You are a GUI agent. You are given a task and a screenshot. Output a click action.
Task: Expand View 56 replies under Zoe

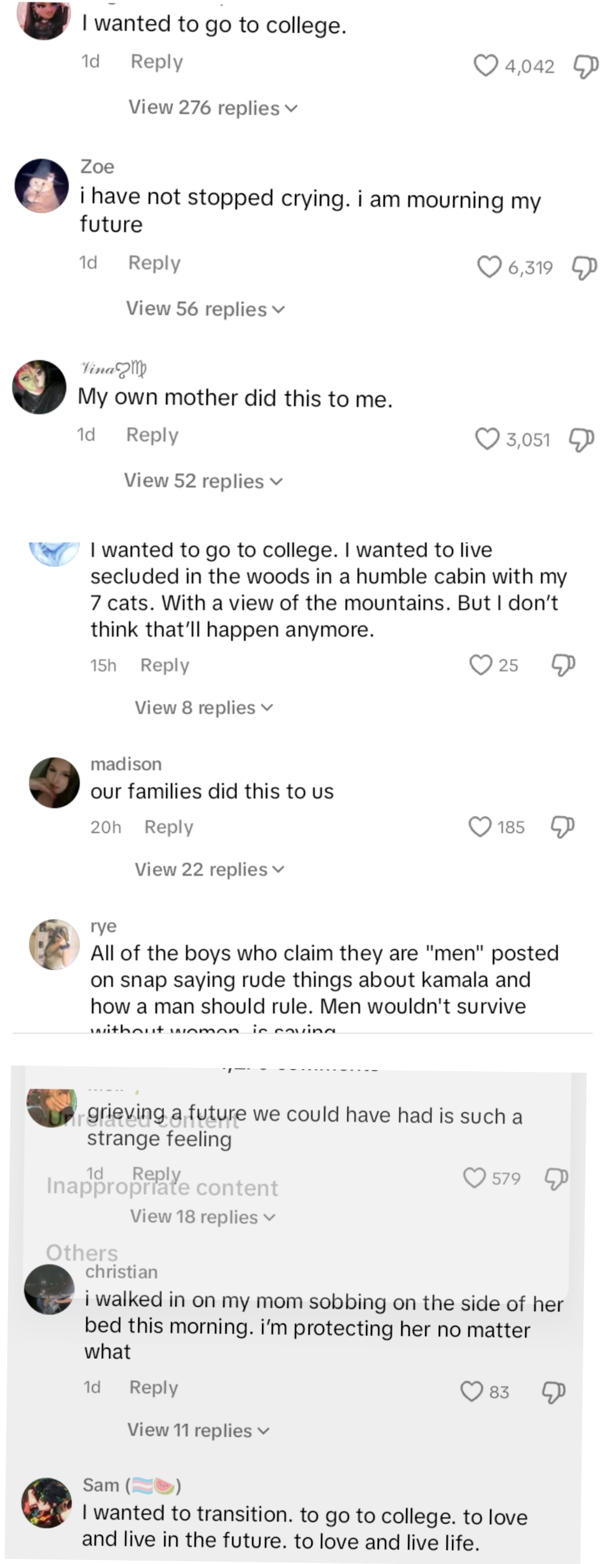tap(205, 309)
